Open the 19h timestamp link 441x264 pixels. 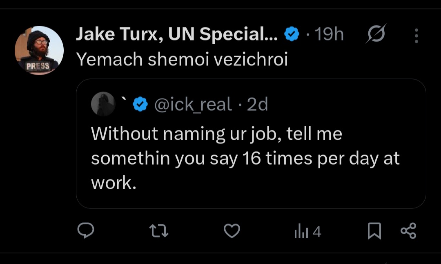click(x=329, y=36)
